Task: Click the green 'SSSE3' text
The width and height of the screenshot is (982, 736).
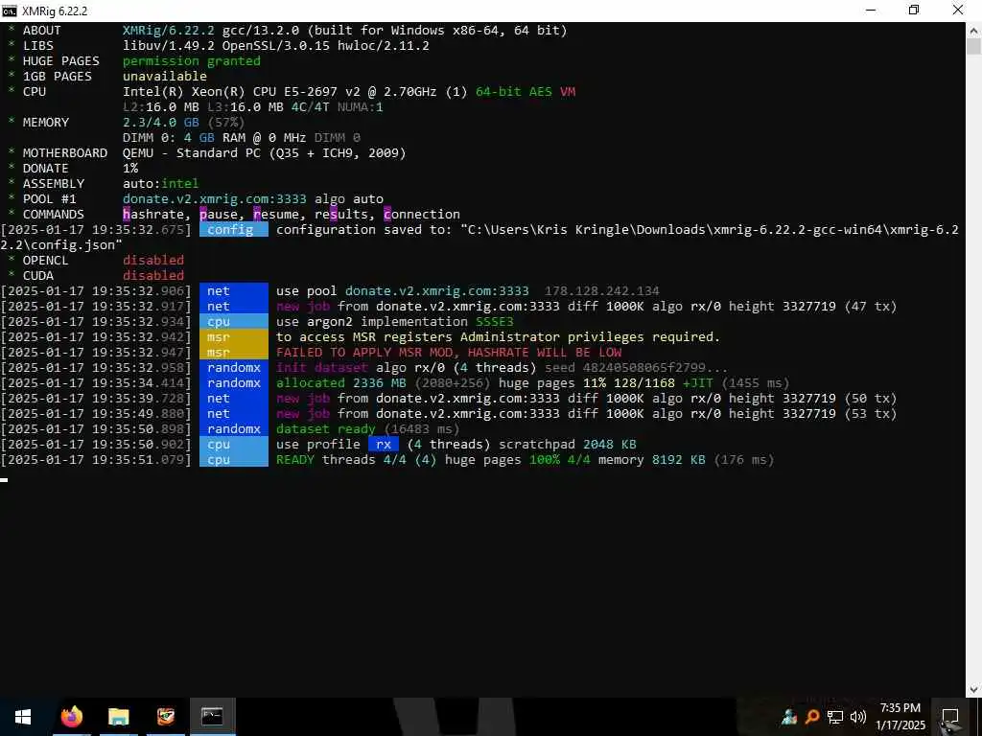Action: click(x=494, y=322)
